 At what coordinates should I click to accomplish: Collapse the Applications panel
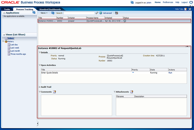click(4, 13)
